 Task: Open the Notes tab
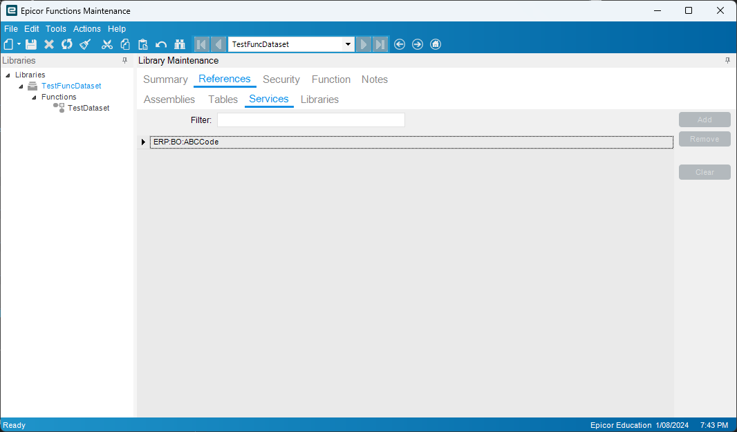(375, 79)
